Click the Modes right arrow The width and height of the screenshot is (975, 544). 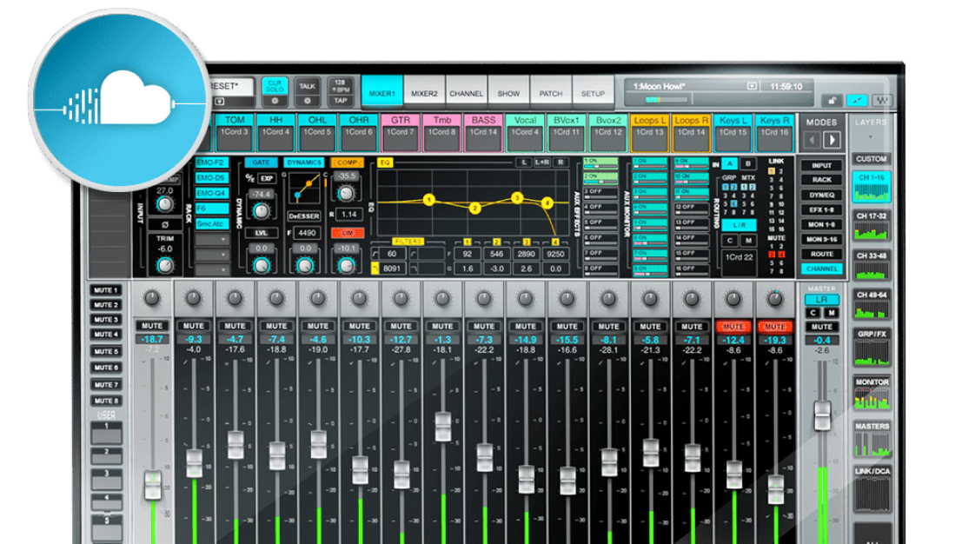tap(832, 139)
